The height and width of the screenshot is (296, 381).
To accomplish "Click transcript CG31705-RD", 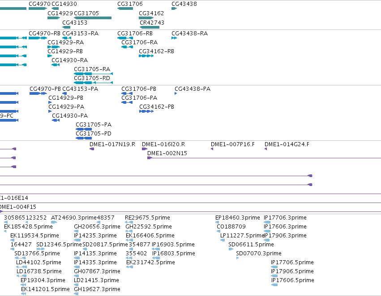I will coord(93,83).
